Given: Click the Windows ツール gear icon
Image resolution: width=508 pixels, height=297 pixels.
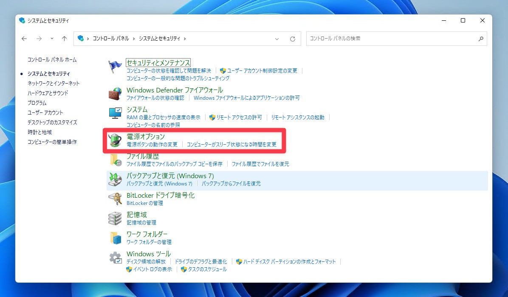Looking at the screenshot, I should [116, 258].
